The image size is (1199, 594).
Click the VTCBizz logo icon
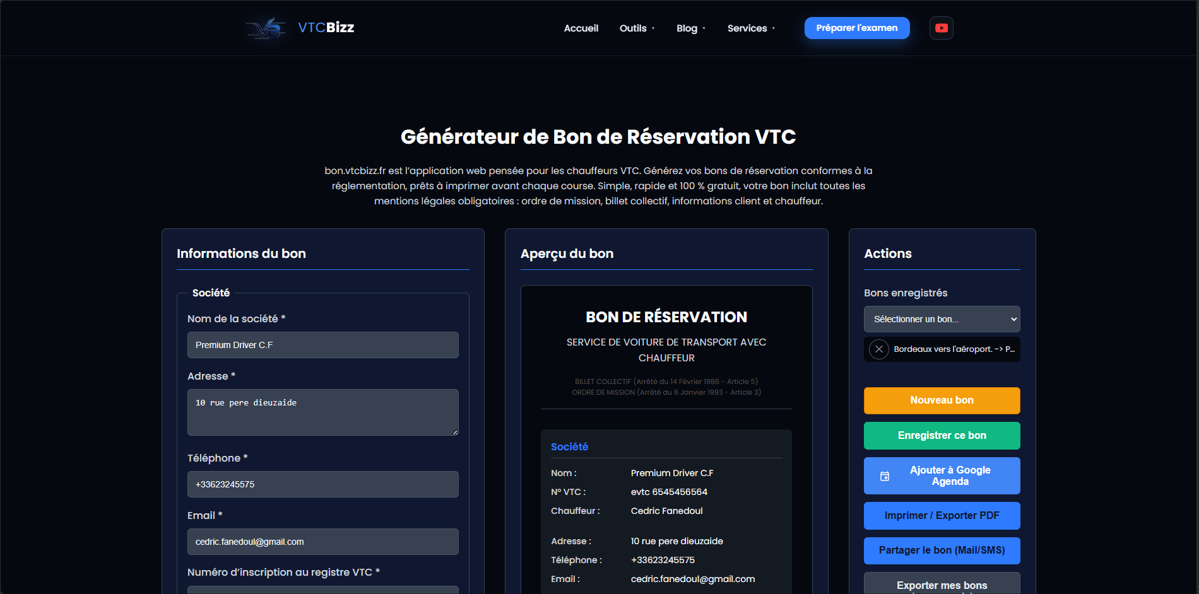266,28
